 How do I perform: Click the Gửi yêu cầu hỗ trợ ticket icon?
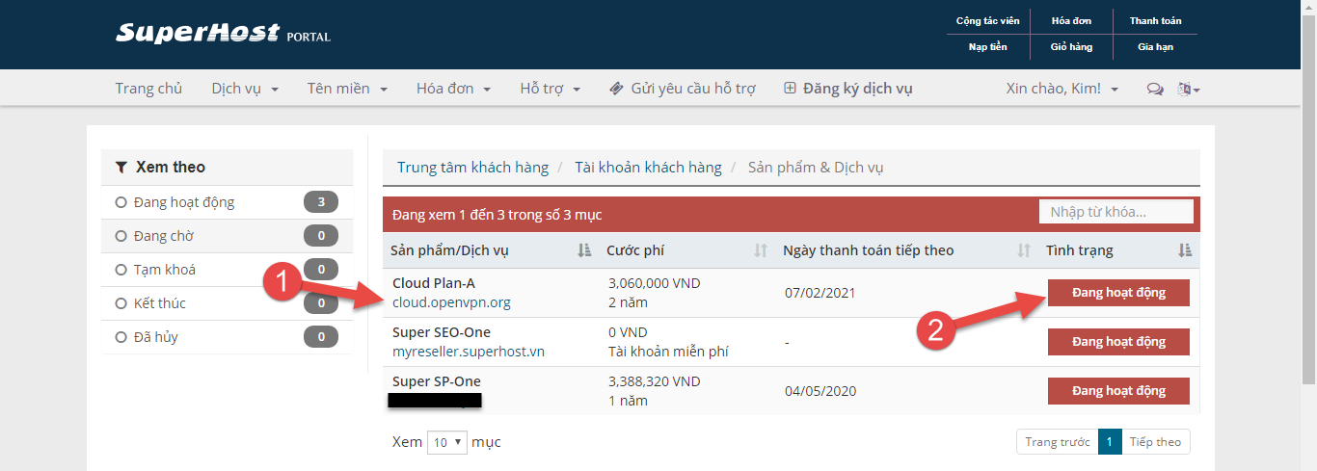coord(617,89)
